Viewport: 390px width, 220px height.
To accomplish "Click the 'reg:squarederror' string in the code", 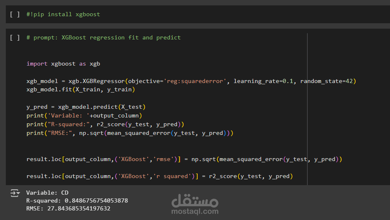I will (195, 81).
